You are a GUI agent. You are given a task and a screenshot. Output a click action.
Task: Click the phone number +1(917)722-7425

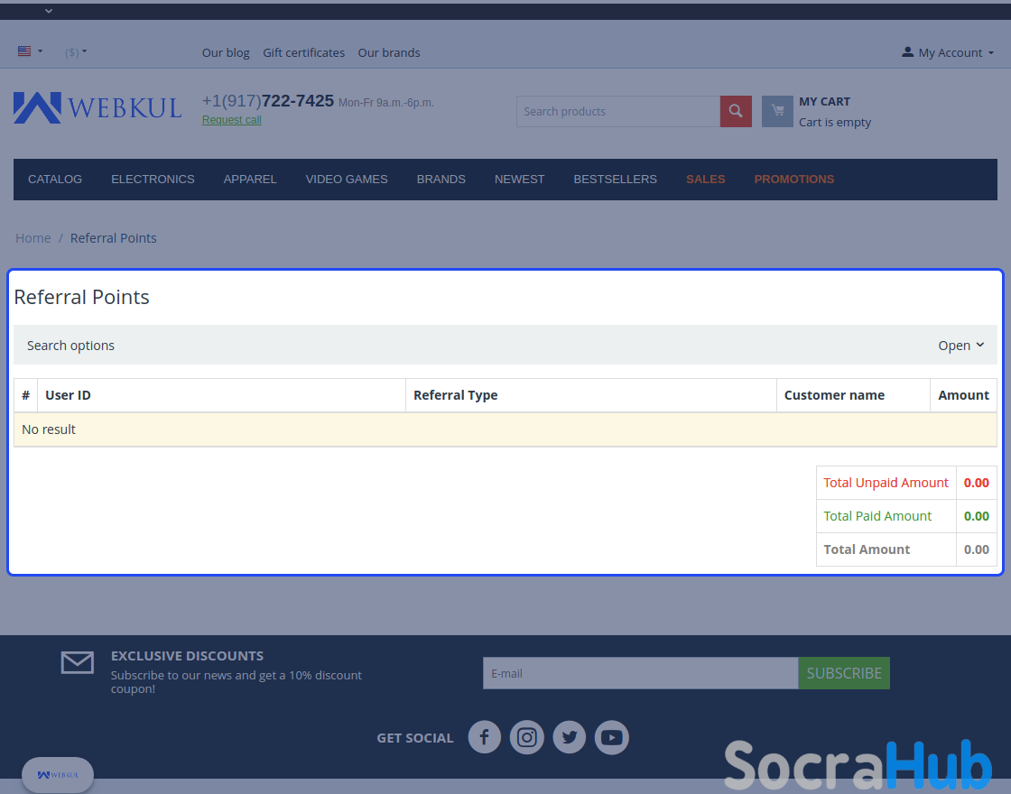click(x=267, y=101)
